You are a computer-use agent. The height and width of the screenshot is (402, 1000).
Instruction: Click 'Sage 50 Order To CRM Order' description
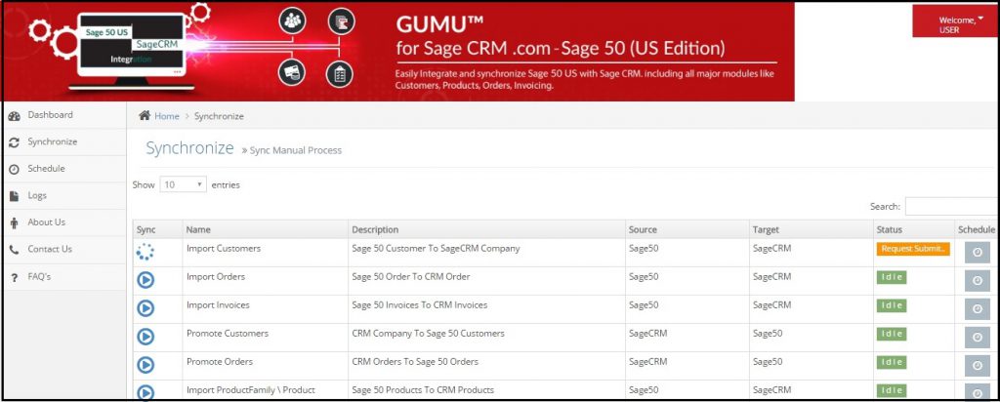point(411,276)
